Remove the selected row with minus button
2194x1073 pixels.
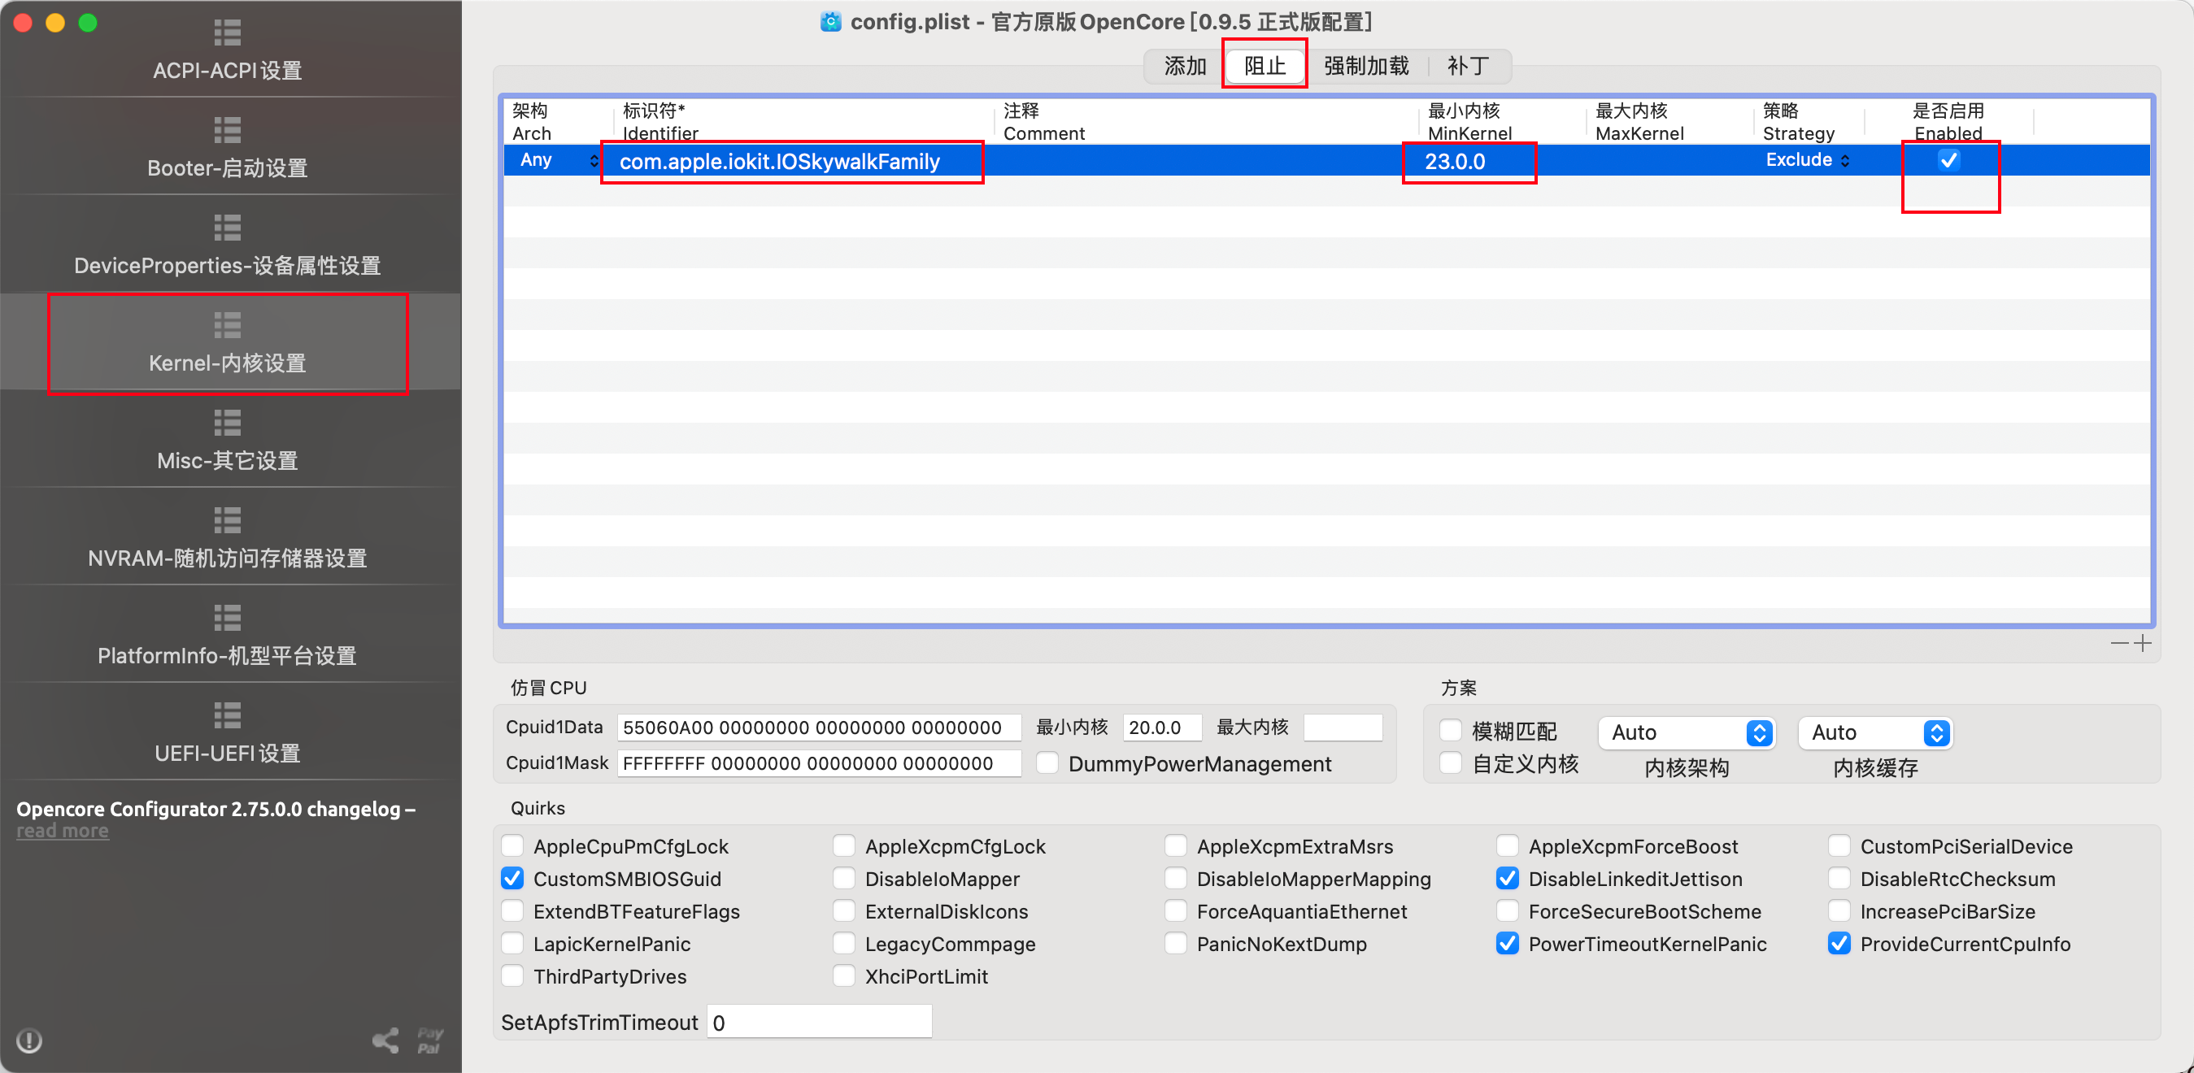(2120, 644)
